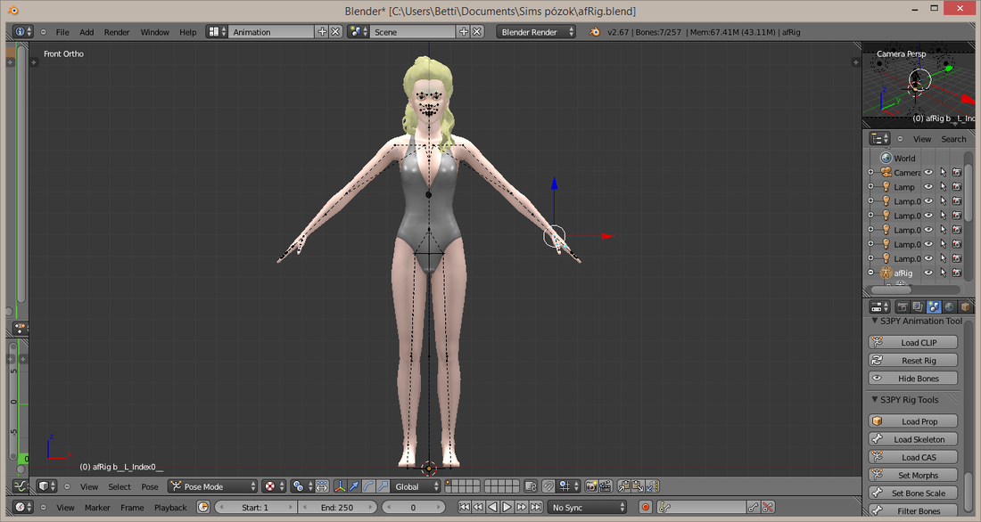
Task: Click the OpenGL render animation clapperboard icon
Action: pos(605,486)
